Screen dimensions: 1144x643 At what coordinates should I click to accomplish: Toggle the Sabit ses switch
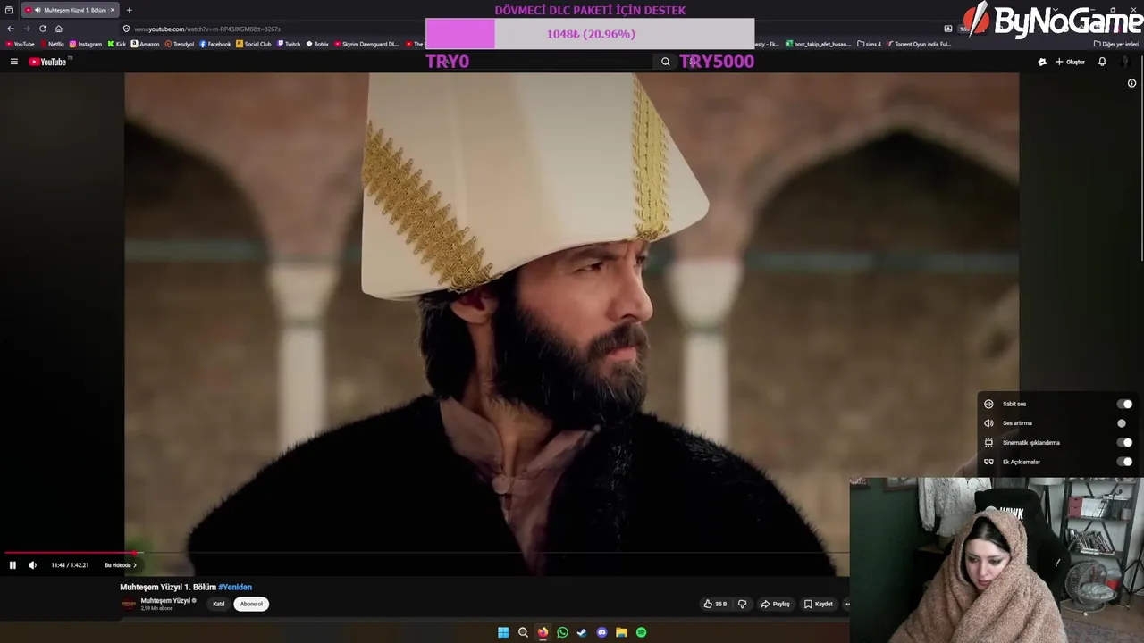click(1125, 404)
